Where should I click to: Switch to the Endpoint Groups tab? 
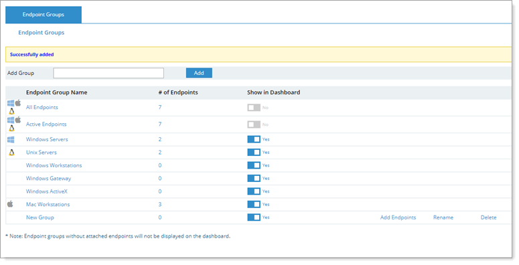pyautogui.click(x=44, y=15)
